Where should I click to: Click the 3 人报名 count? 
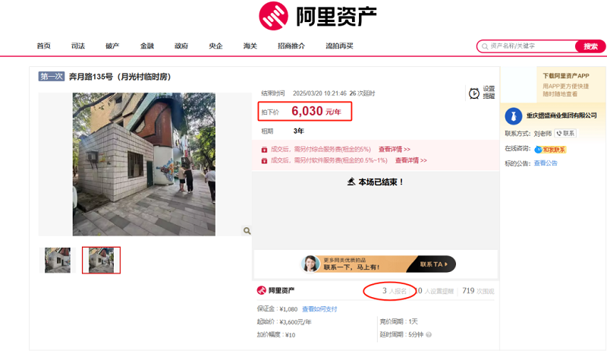pyautogui.click(x=394, y=291)
